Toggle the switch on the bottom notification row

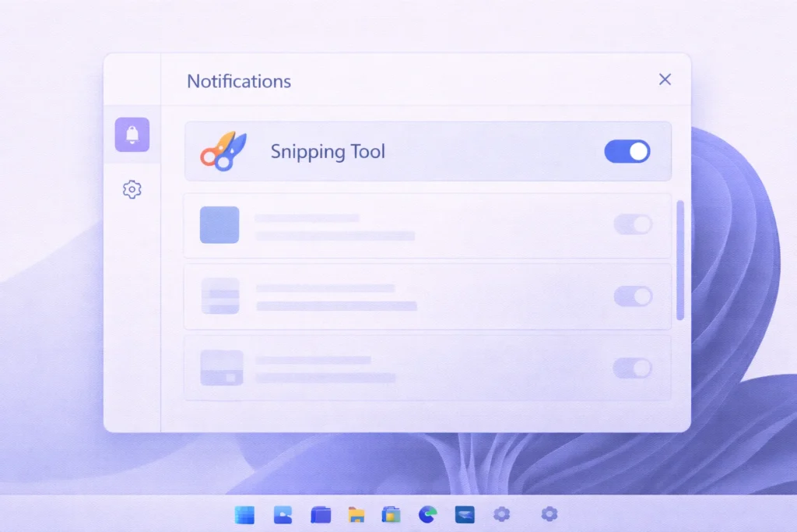633,367
